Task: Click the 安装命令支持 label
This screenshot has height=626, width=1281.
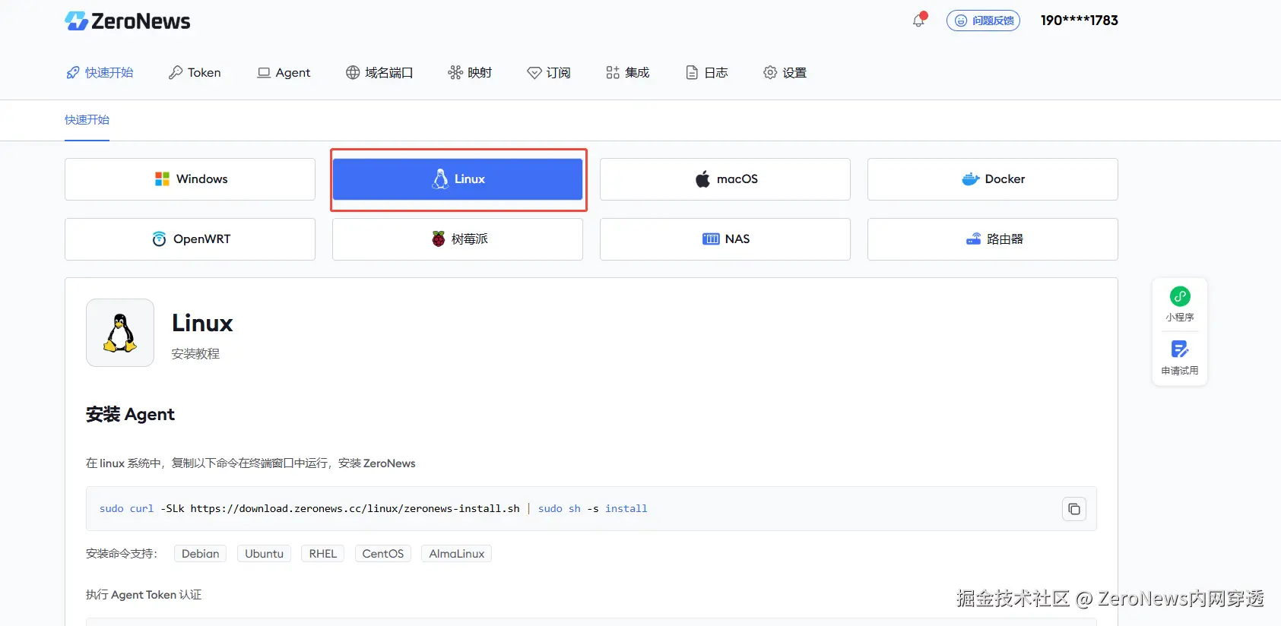Action: [122, 554]
